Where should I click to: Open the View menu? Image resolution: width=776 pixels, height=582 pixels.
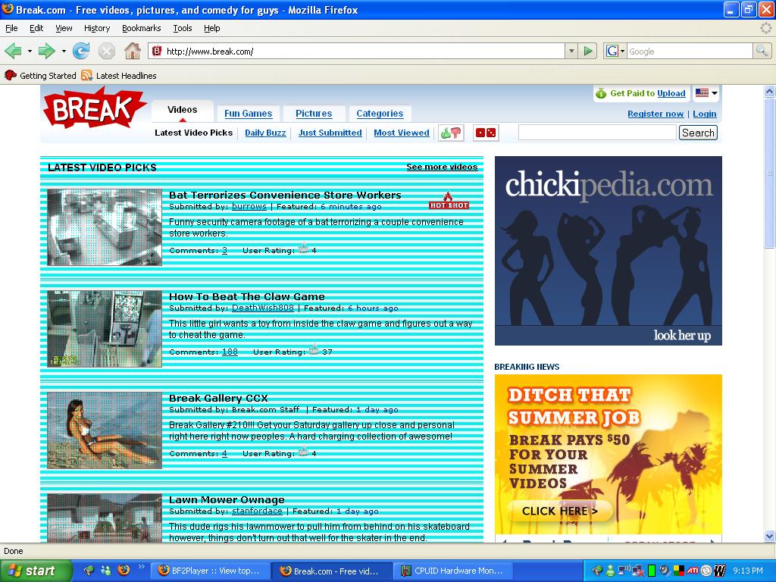click(64, 28)
